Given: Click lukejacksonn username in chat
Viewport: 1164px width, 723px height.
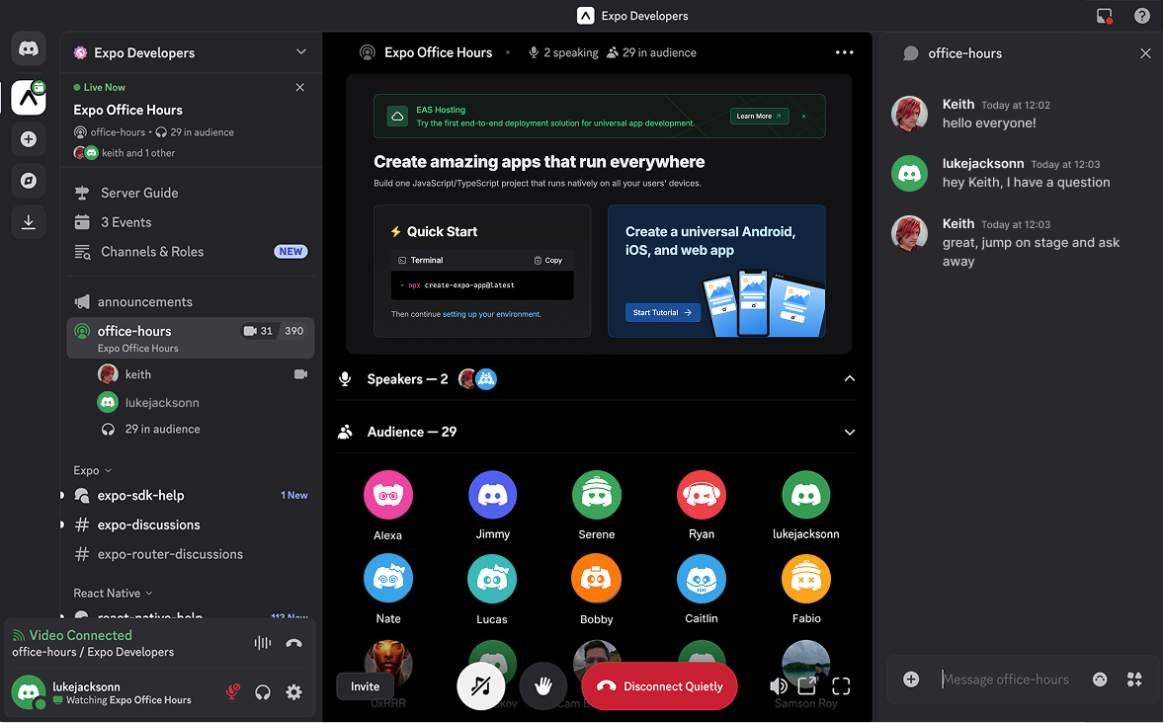Looking at the screenshot, I should tap(983, 163).
